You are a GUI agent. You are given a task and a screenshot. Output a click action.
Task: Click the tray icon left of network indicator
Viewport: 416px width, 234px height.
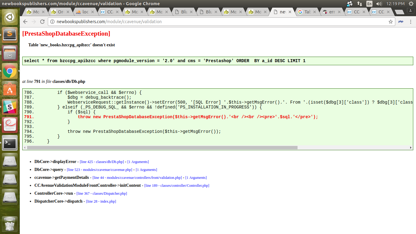point(350,4)
